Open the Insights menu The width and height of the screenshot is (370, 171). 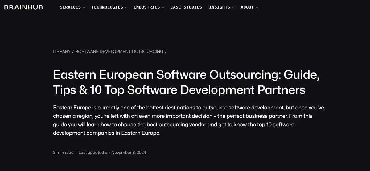[220, 7]
